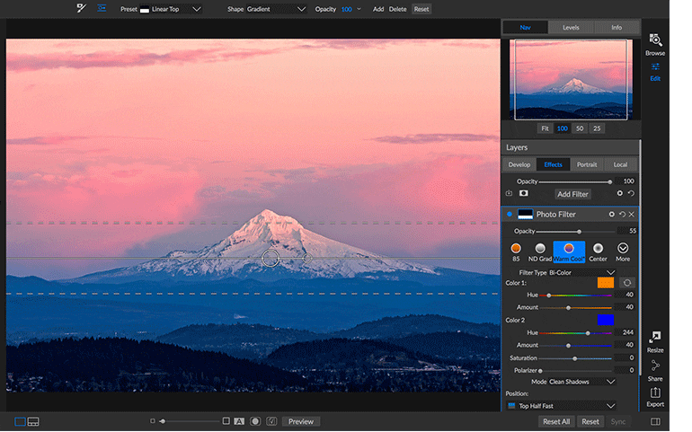The width and height of the screenshot is (692, 432).
Task: Click the small thumbnail size icon
Action: [152, 421]
